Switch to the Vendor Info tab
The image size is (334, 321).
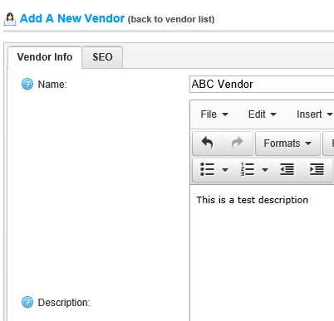(45, 57)
